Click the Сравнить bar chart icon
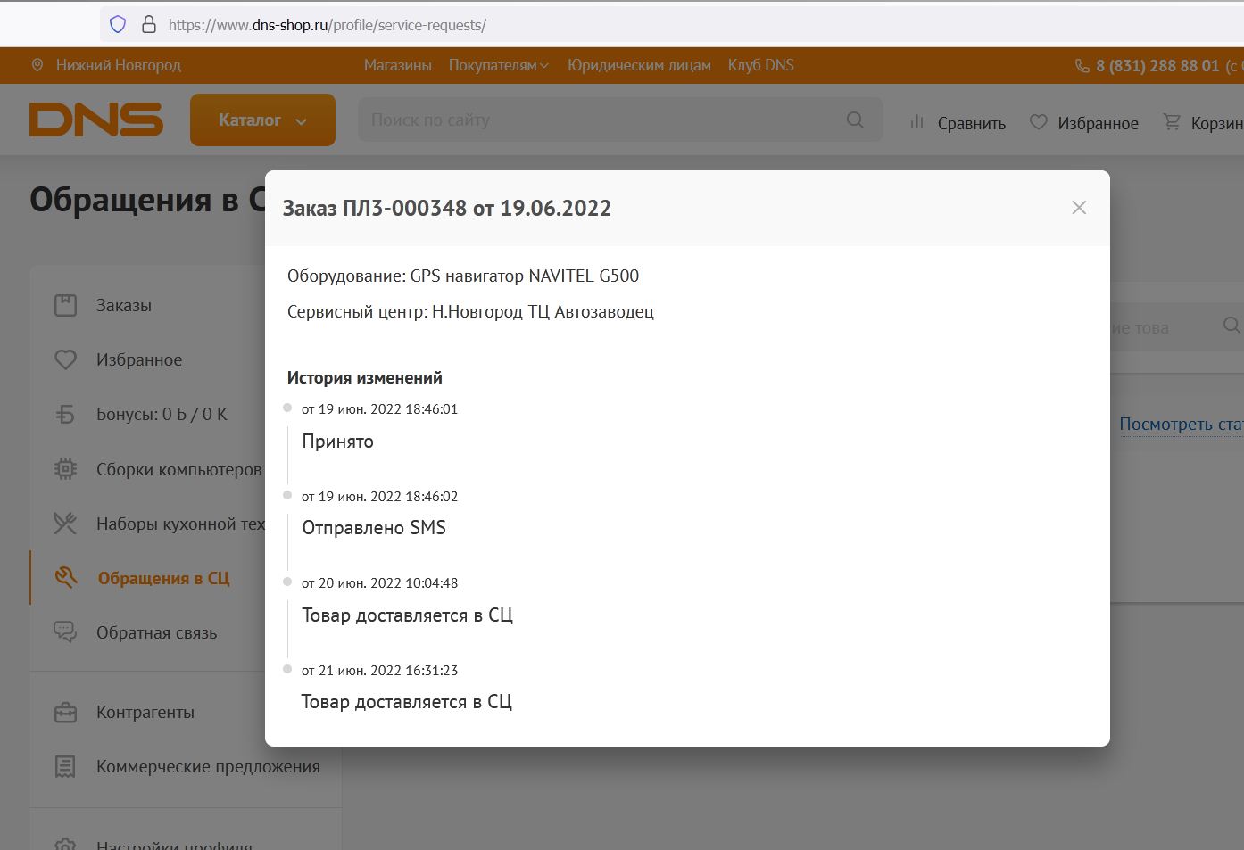Image resolution: width=1244 pixels, height=850 pixels. 916,122
